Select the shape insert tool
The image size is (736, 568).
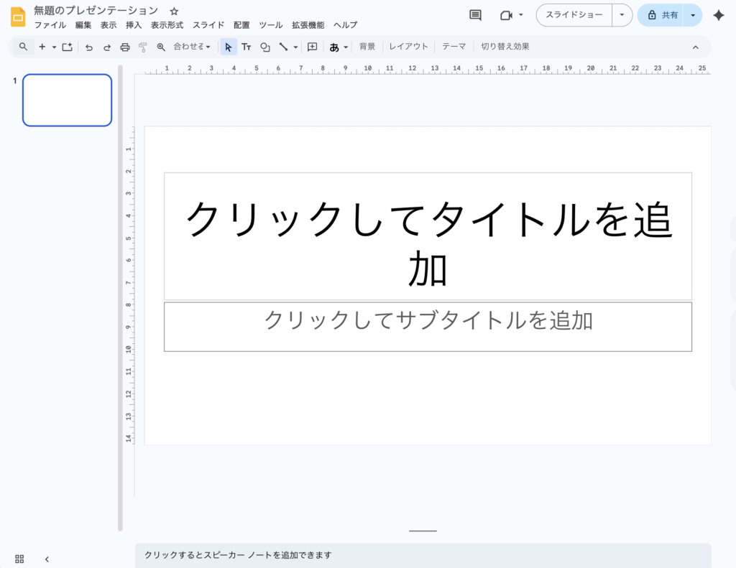264,47
